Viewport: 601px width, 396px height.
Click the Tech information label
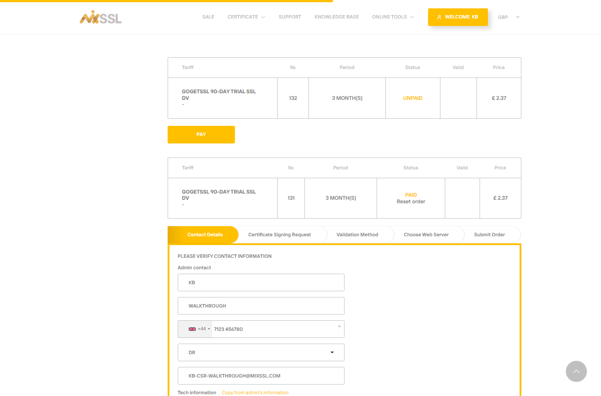pyautogui.click(x=197, y=392)
